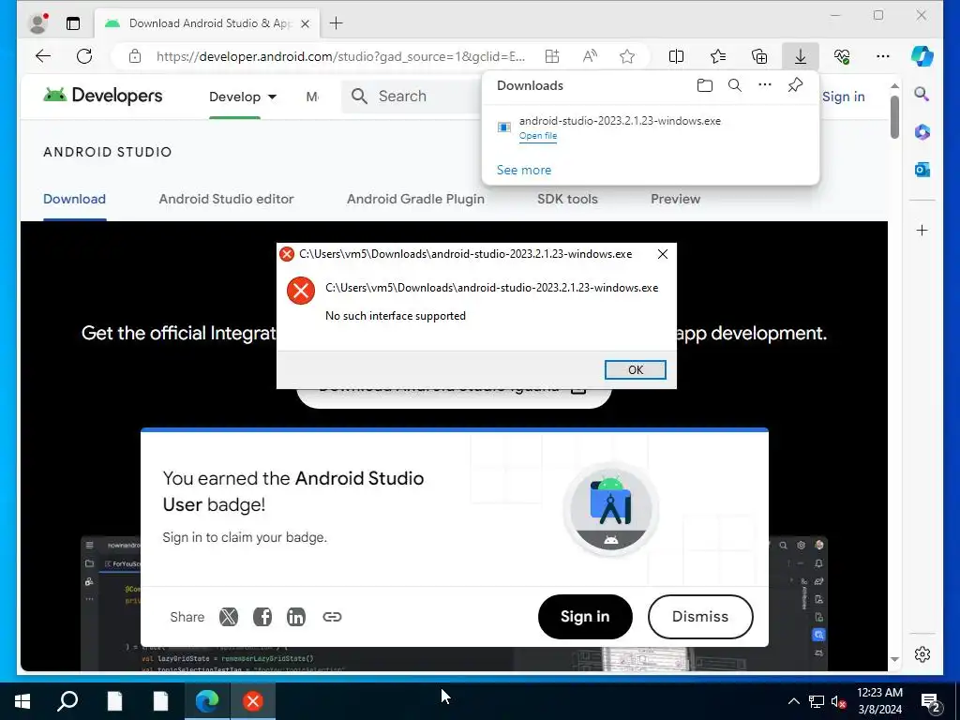Add page to favorites star icon
Image resolution: width=960 pixels, height=720 pixels.
627,56
